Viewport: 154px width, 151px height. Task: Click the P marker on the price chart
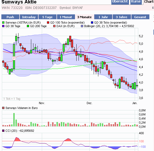pyautogui.click(x=14, y=58)
